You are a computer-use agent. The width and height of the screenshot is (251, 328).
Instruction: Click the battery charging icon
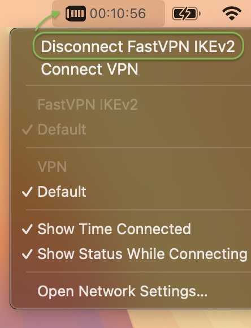[x=186, y=14]
